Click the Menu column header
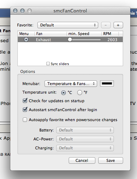The width and height of the screenshot is (137, 179). pos(26,34)
